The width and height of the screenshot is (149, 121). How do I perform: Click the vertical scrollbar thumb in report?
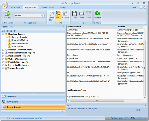coord(145,68)
